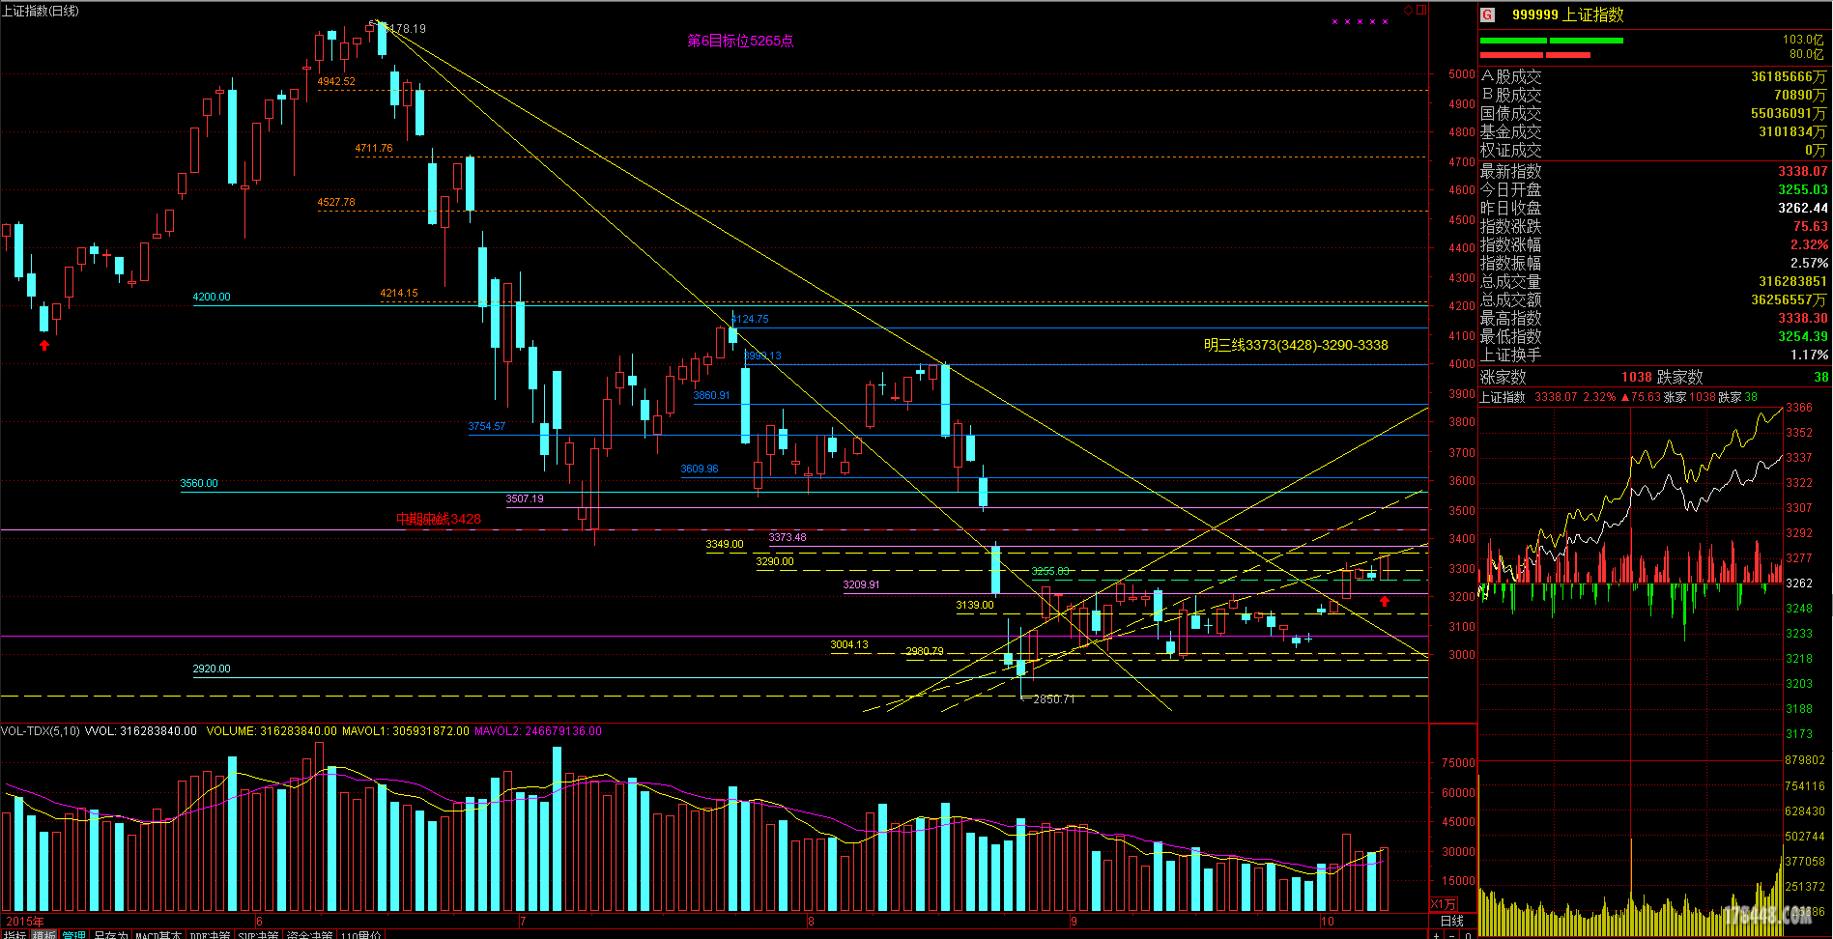
Task: Click the X1万 volume unit box
Action: [x=1444, y=904]
